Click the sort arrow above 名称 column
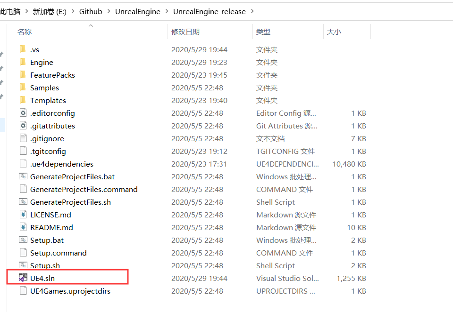Screen dimensions: 453x312 click(91, 25)
